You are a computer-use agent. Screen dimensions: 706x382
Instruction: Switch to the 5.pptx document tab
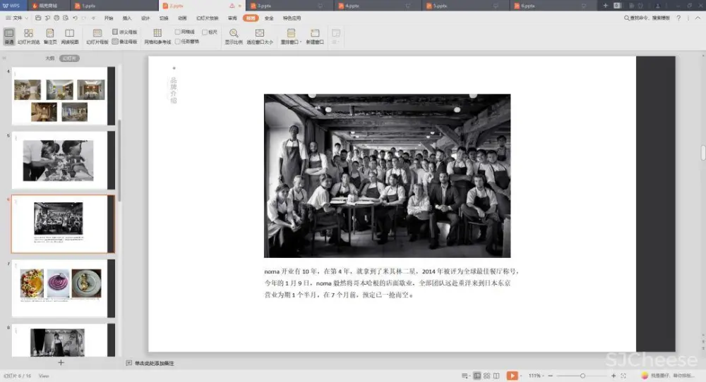click(465, 6)
